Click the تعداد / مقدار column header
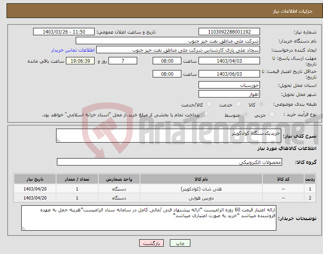323x254 pixels. coord(77,179)
